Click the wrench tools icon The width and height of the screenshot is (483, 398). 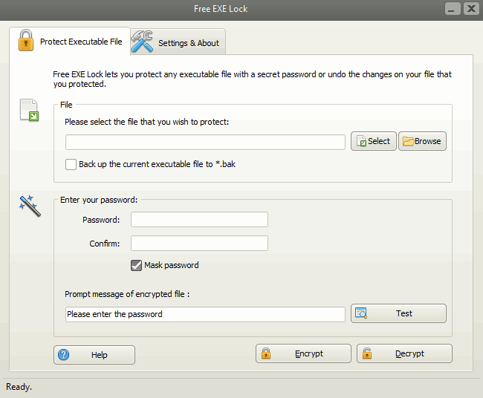pos(143,42)
